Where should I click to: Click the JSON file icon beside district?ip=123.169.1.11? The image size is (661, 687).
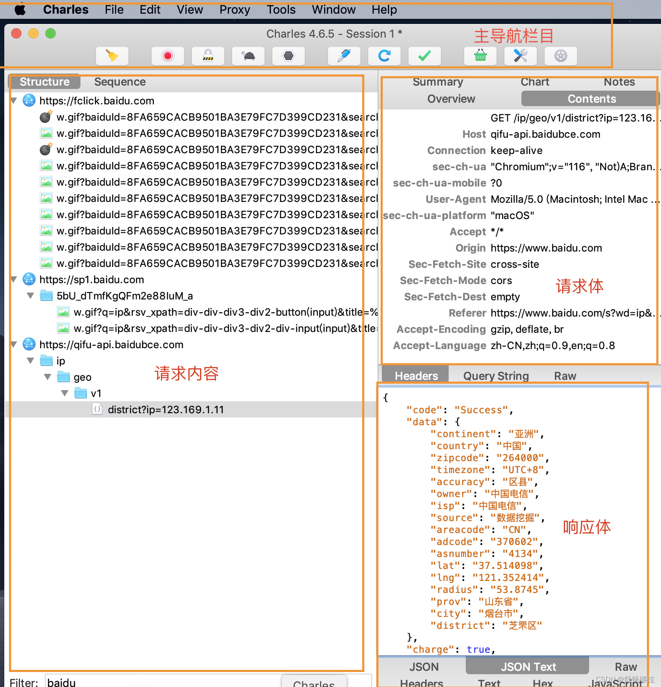(97, 409)
